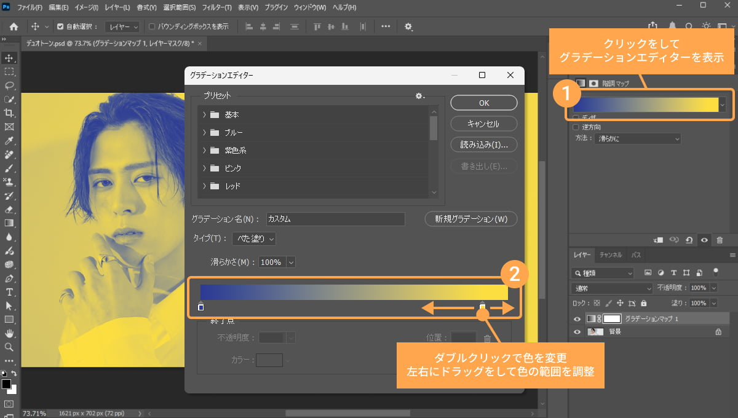
Task: Select the yellow gradient color stop
Action: (x=482, y=306)
